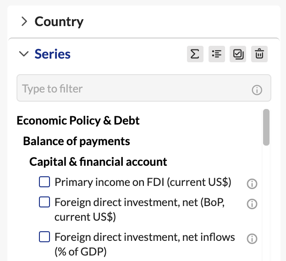Focus the Type to filter field
This screenshot has height=261, width=286.
click(x=144, y=88)
